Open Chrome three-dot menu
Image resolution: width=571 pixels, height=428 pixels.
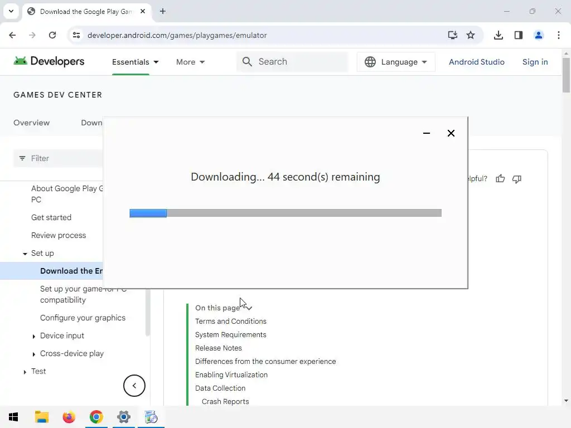559,35
